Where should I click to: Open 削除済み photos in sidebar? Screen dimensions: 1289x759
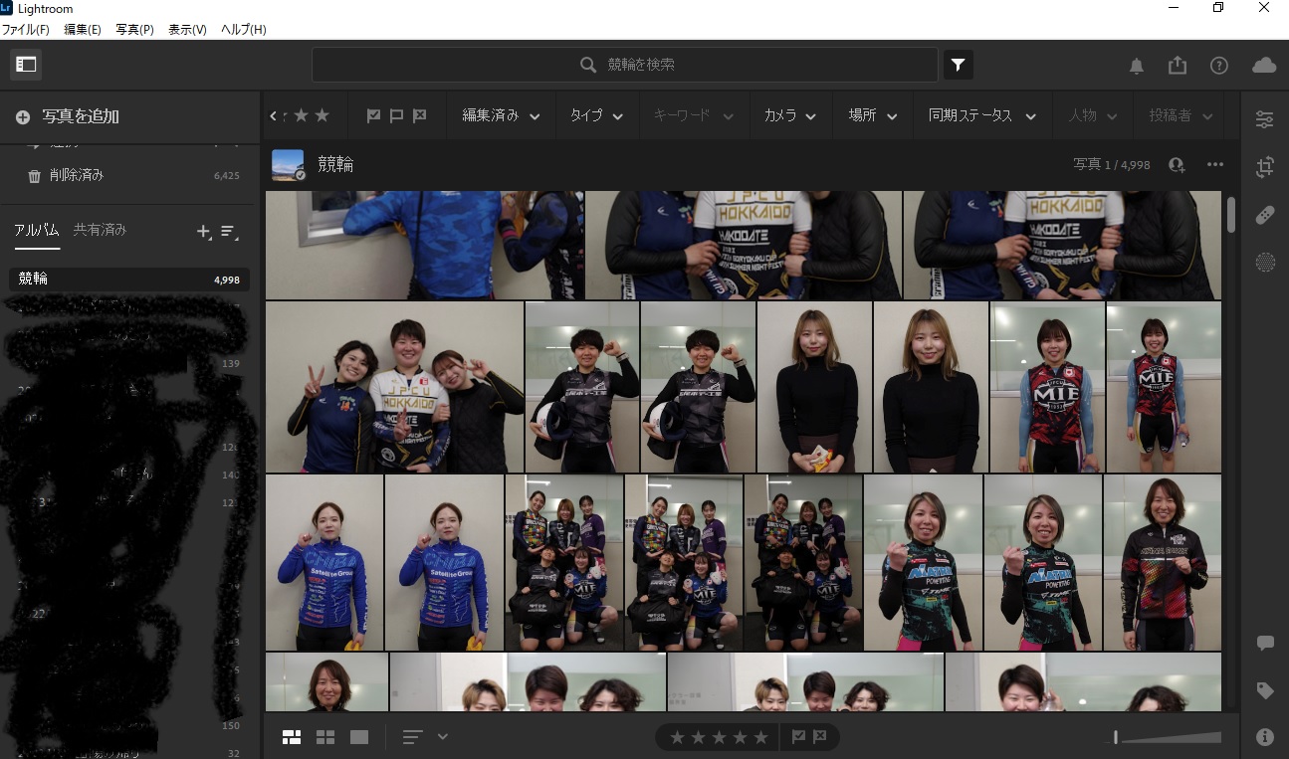click(x=77, y=175)
